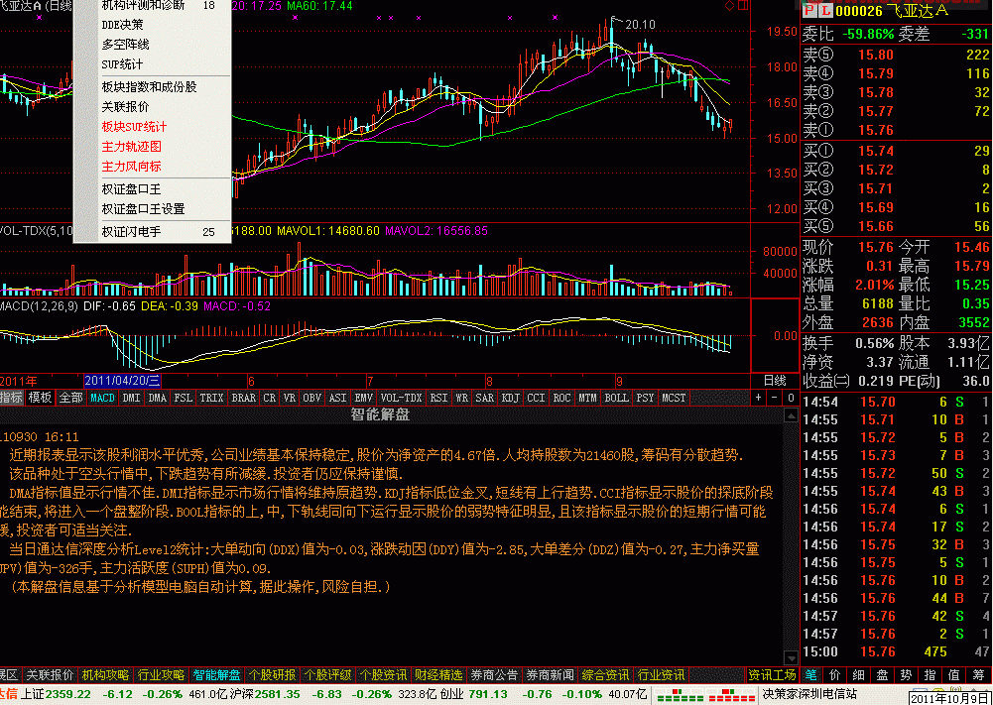Select the CR indicator tab
Screen dimensions: 993x705
click(270, 398)
